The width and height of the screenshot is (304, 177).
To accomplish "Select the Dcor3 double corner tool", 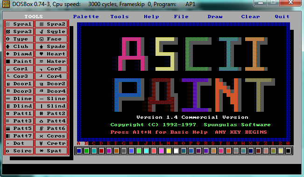I will (x=19, y=91).
